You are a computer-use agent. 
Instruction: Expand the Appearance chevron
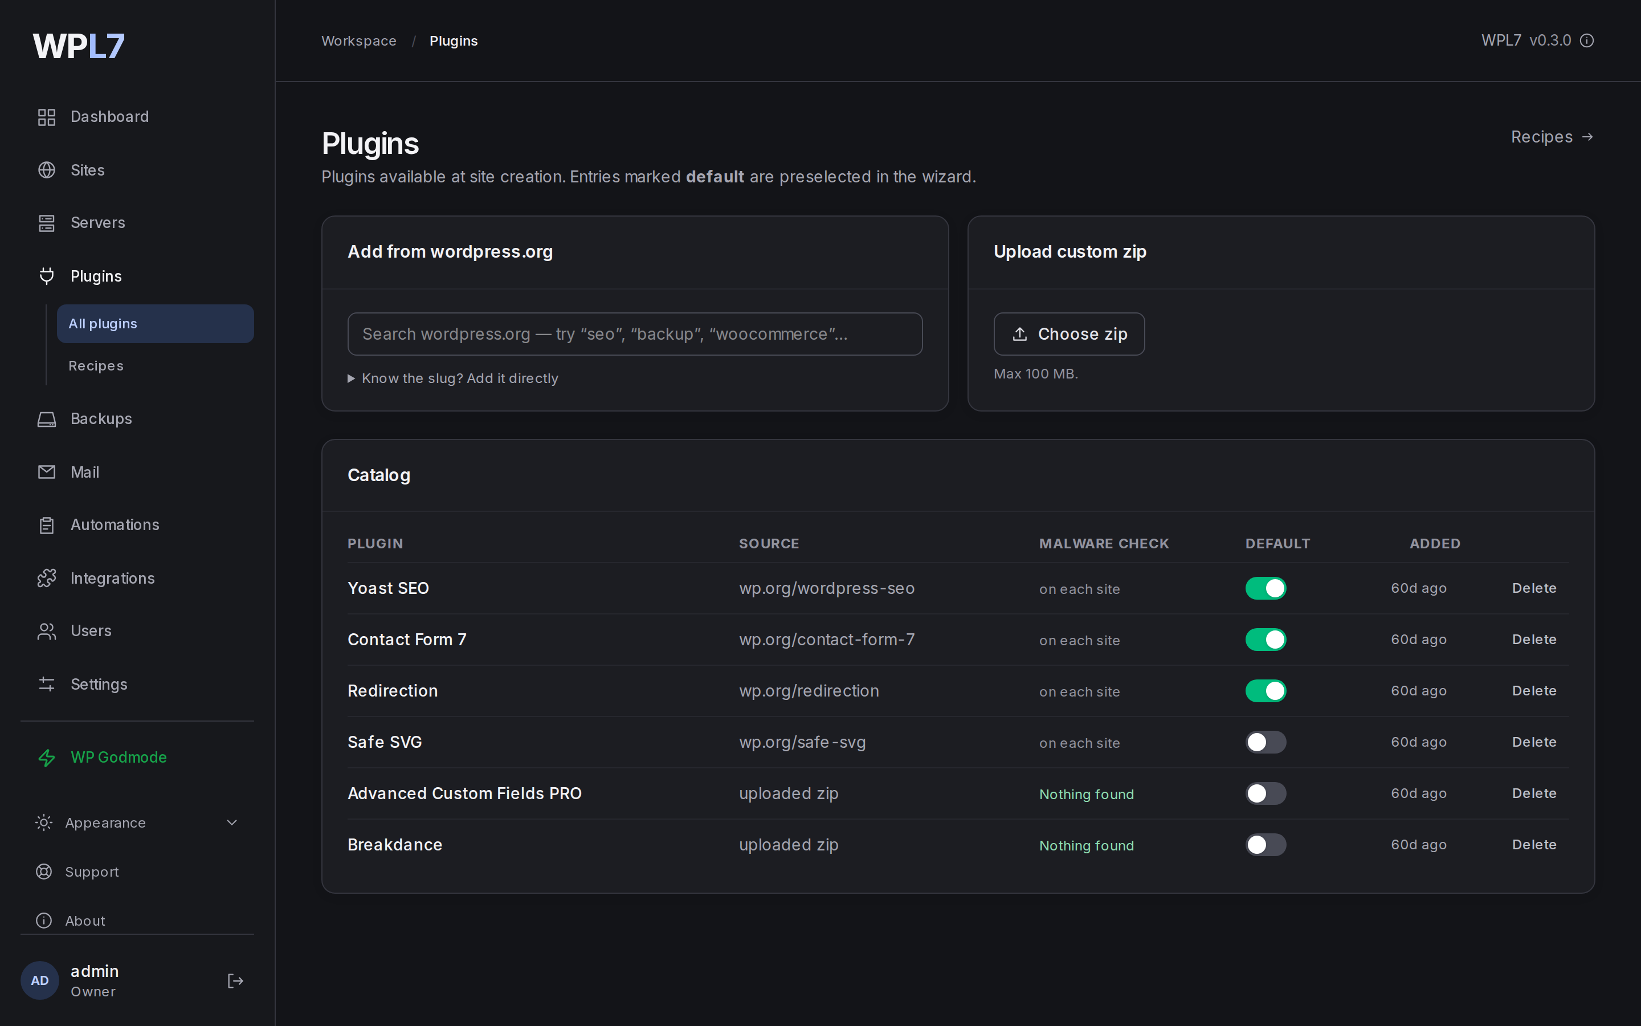(231, 823)
